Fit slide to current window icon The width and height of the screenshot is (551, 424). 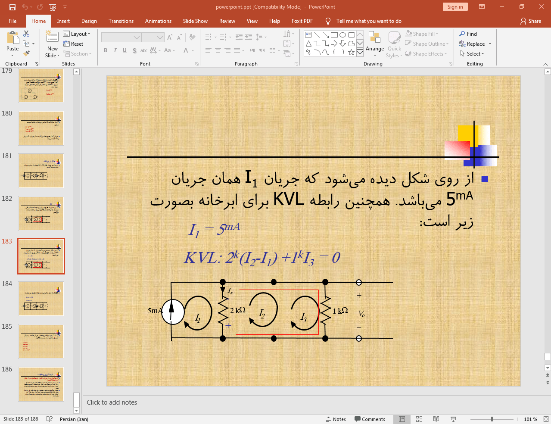click(545, 419)
